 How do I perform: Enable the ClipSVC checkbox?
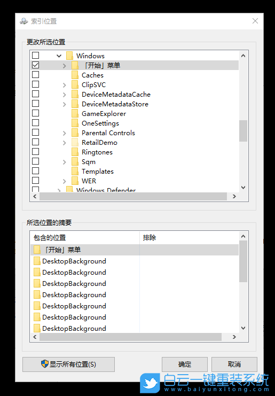(36, 84)
